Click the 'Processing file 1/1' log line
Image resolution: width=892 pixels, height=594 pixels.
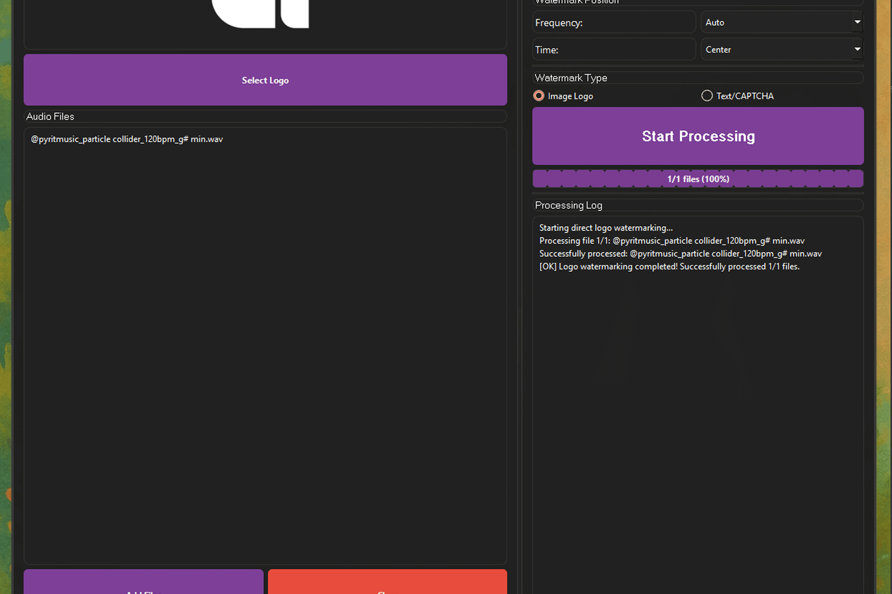(x=672, y=241)
